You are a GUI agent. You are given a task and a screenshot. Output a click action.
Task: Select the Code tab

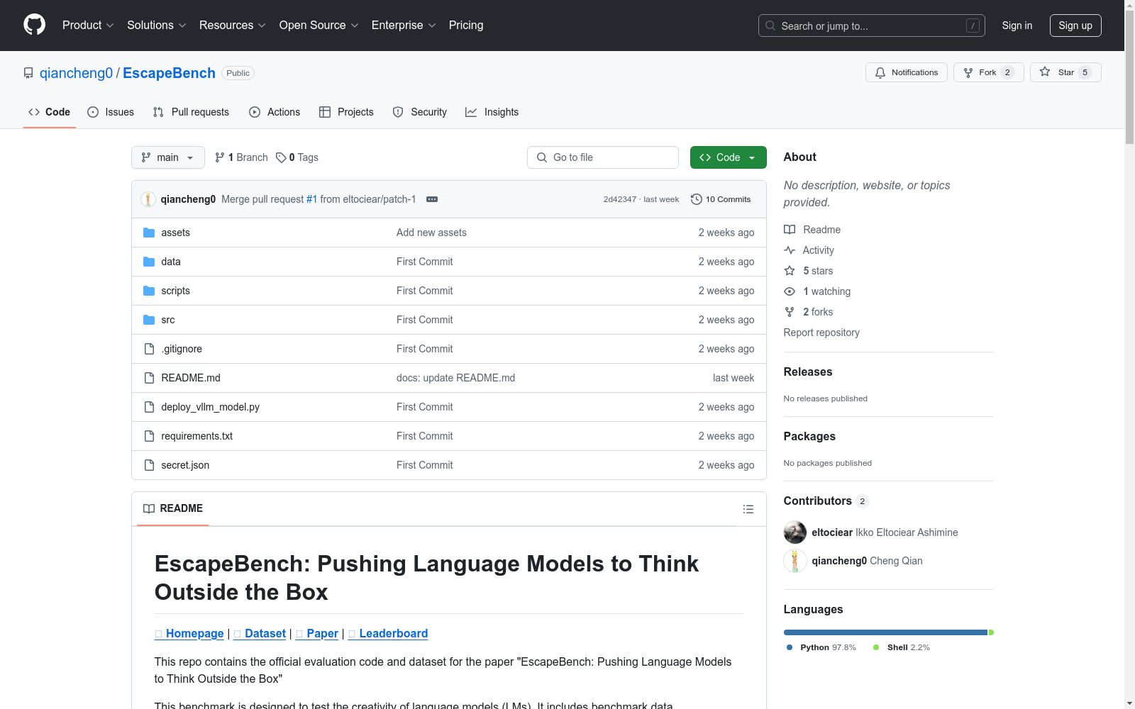(x=50, y=112)
